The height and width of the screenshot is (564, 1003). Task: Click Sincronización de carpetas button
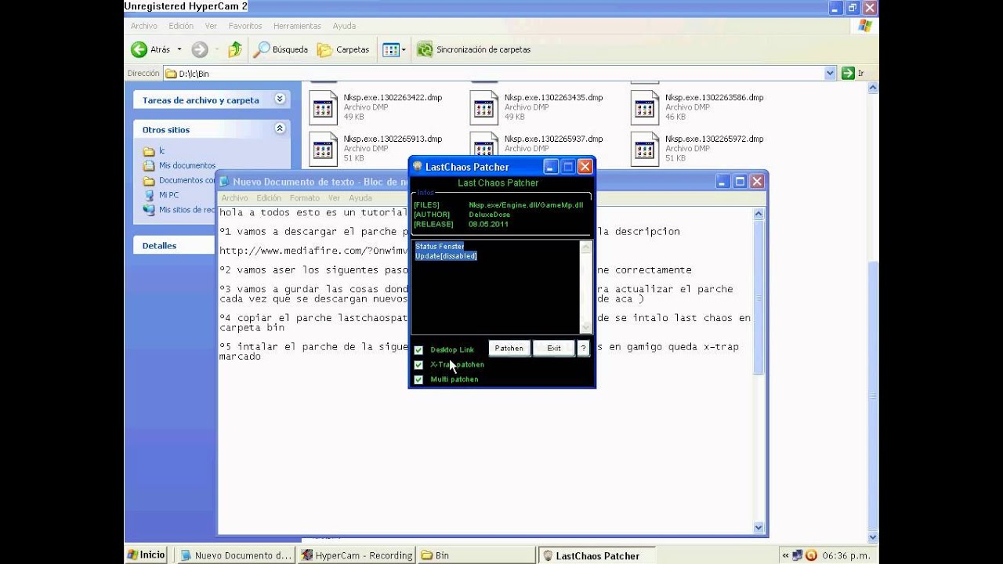tap(473, 49)
